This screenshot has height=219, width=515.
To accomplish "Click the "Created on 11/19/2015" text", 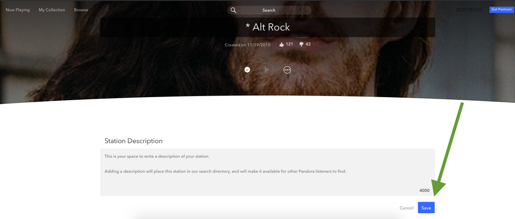I will click(247, 45).
